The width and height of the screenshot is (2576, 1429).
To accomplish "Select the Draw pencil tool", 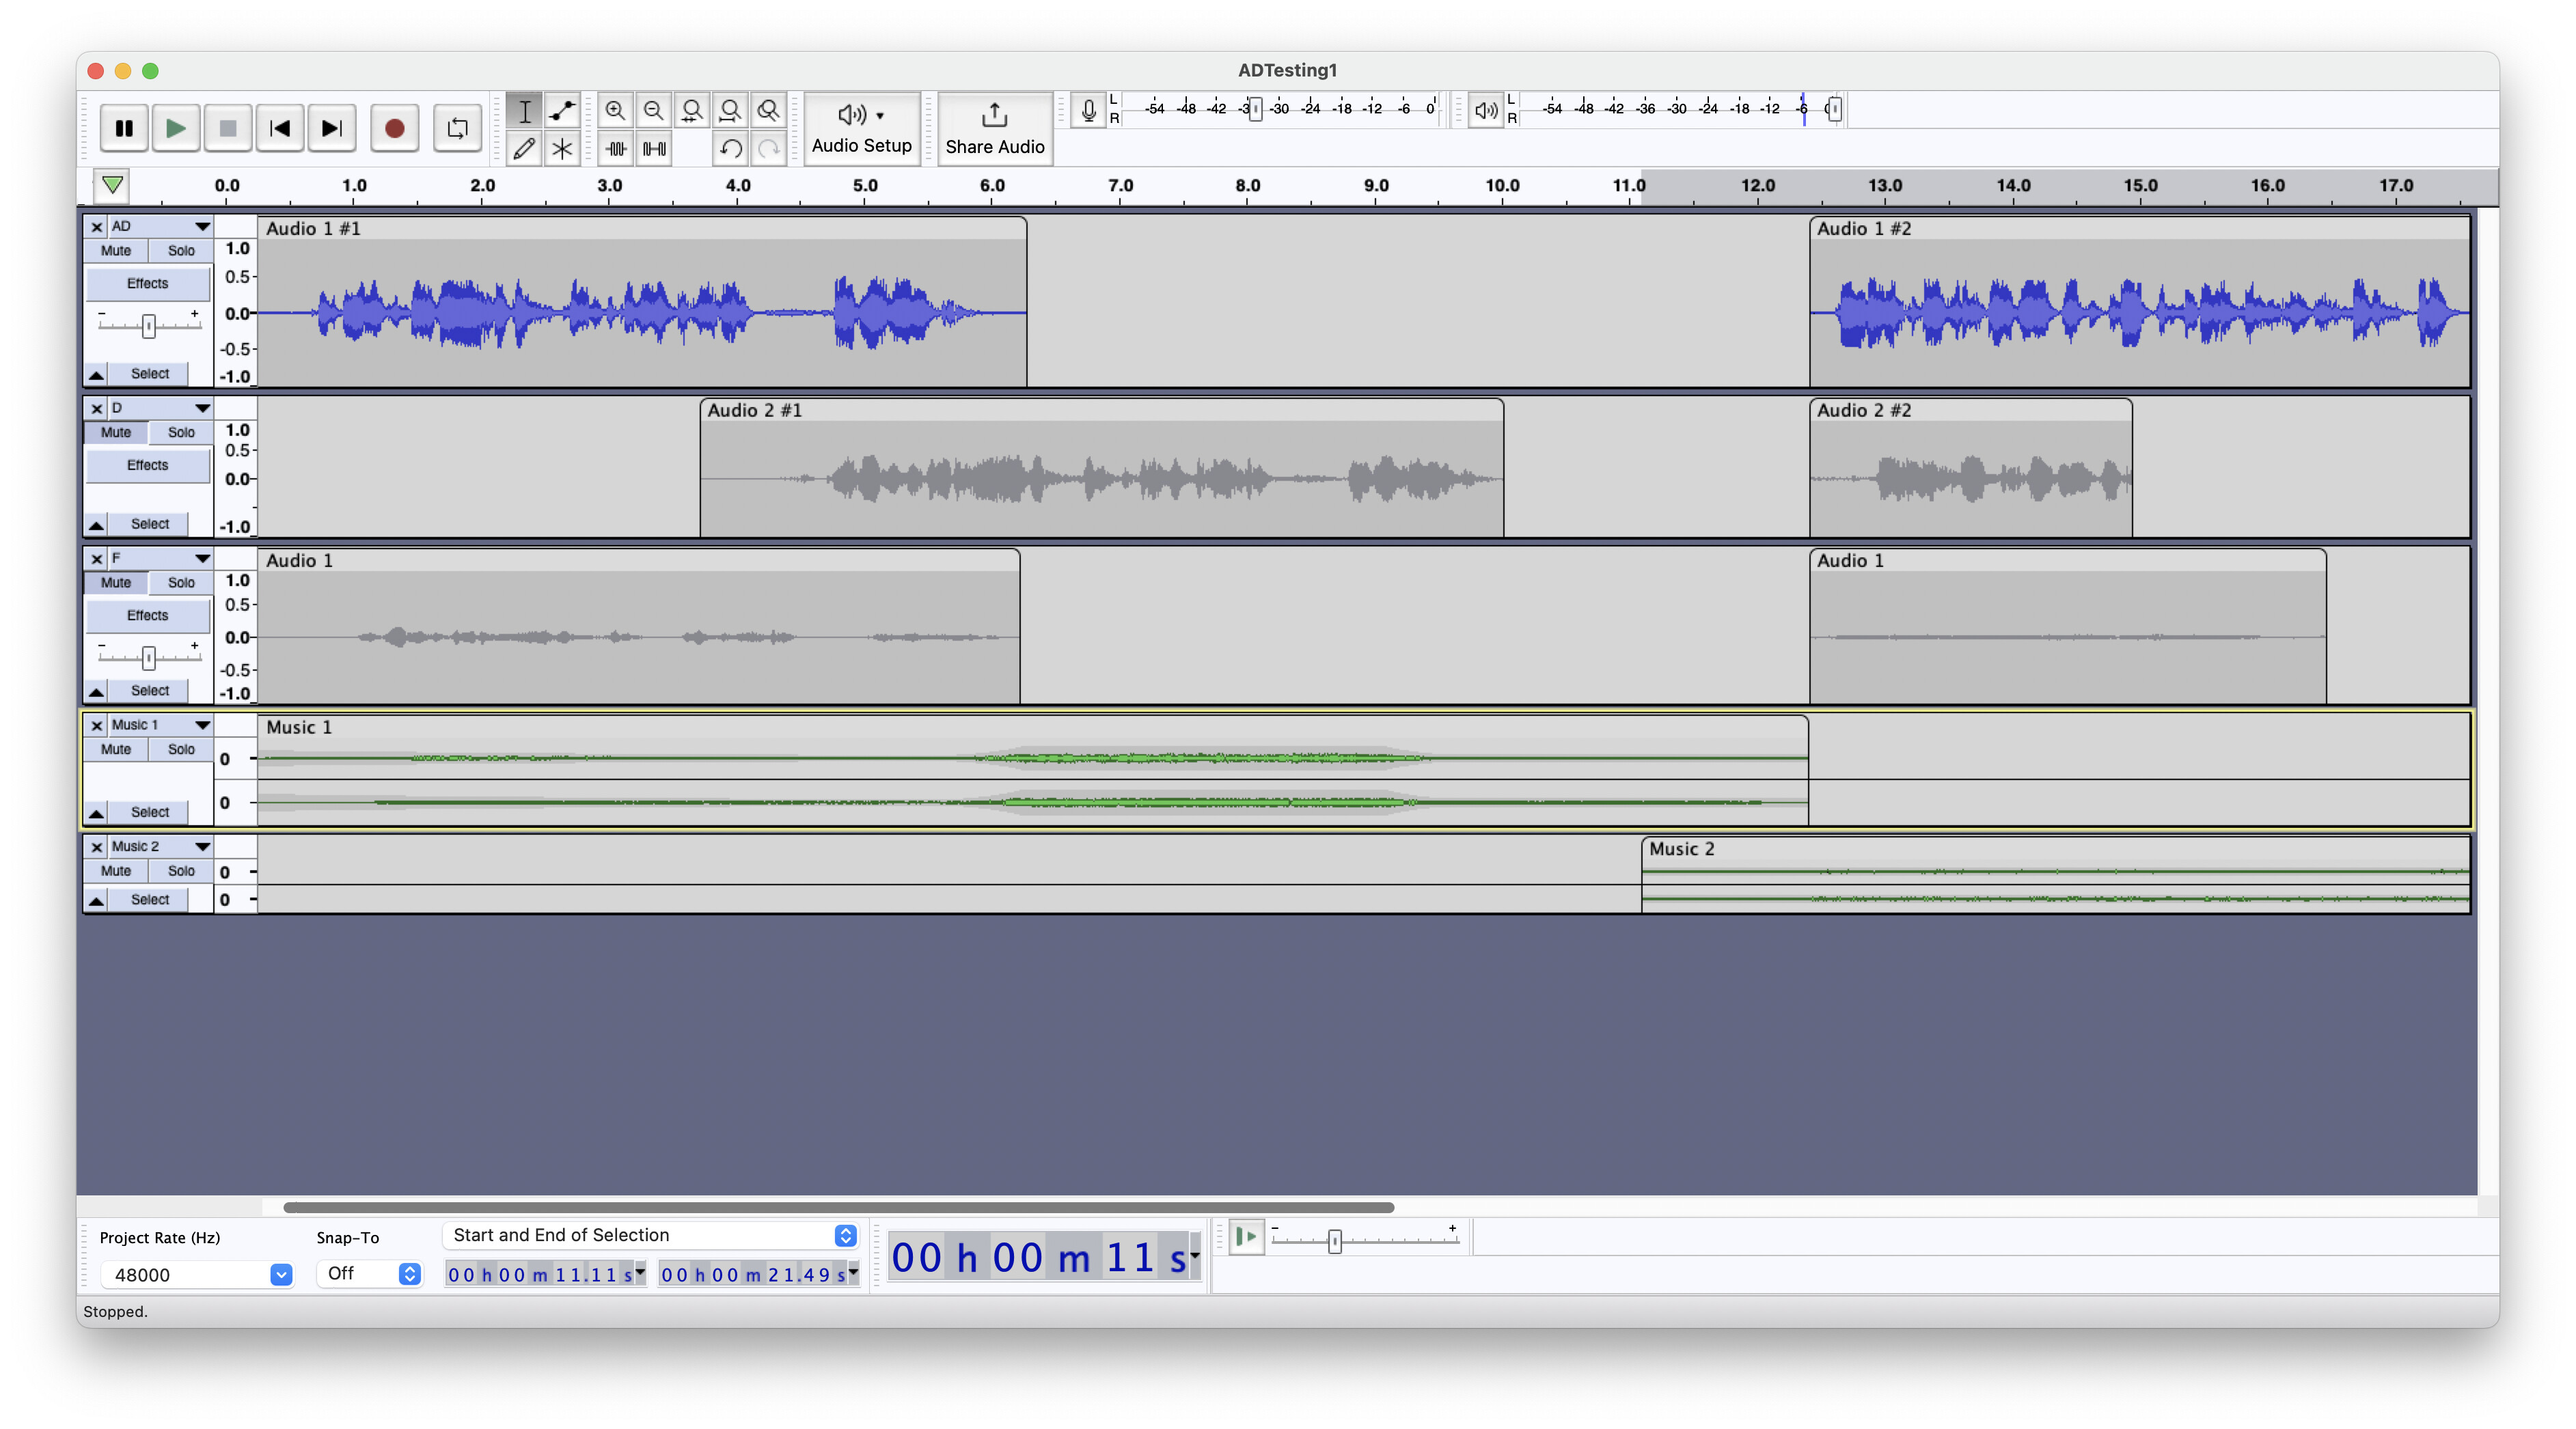I will coord(524,149).
